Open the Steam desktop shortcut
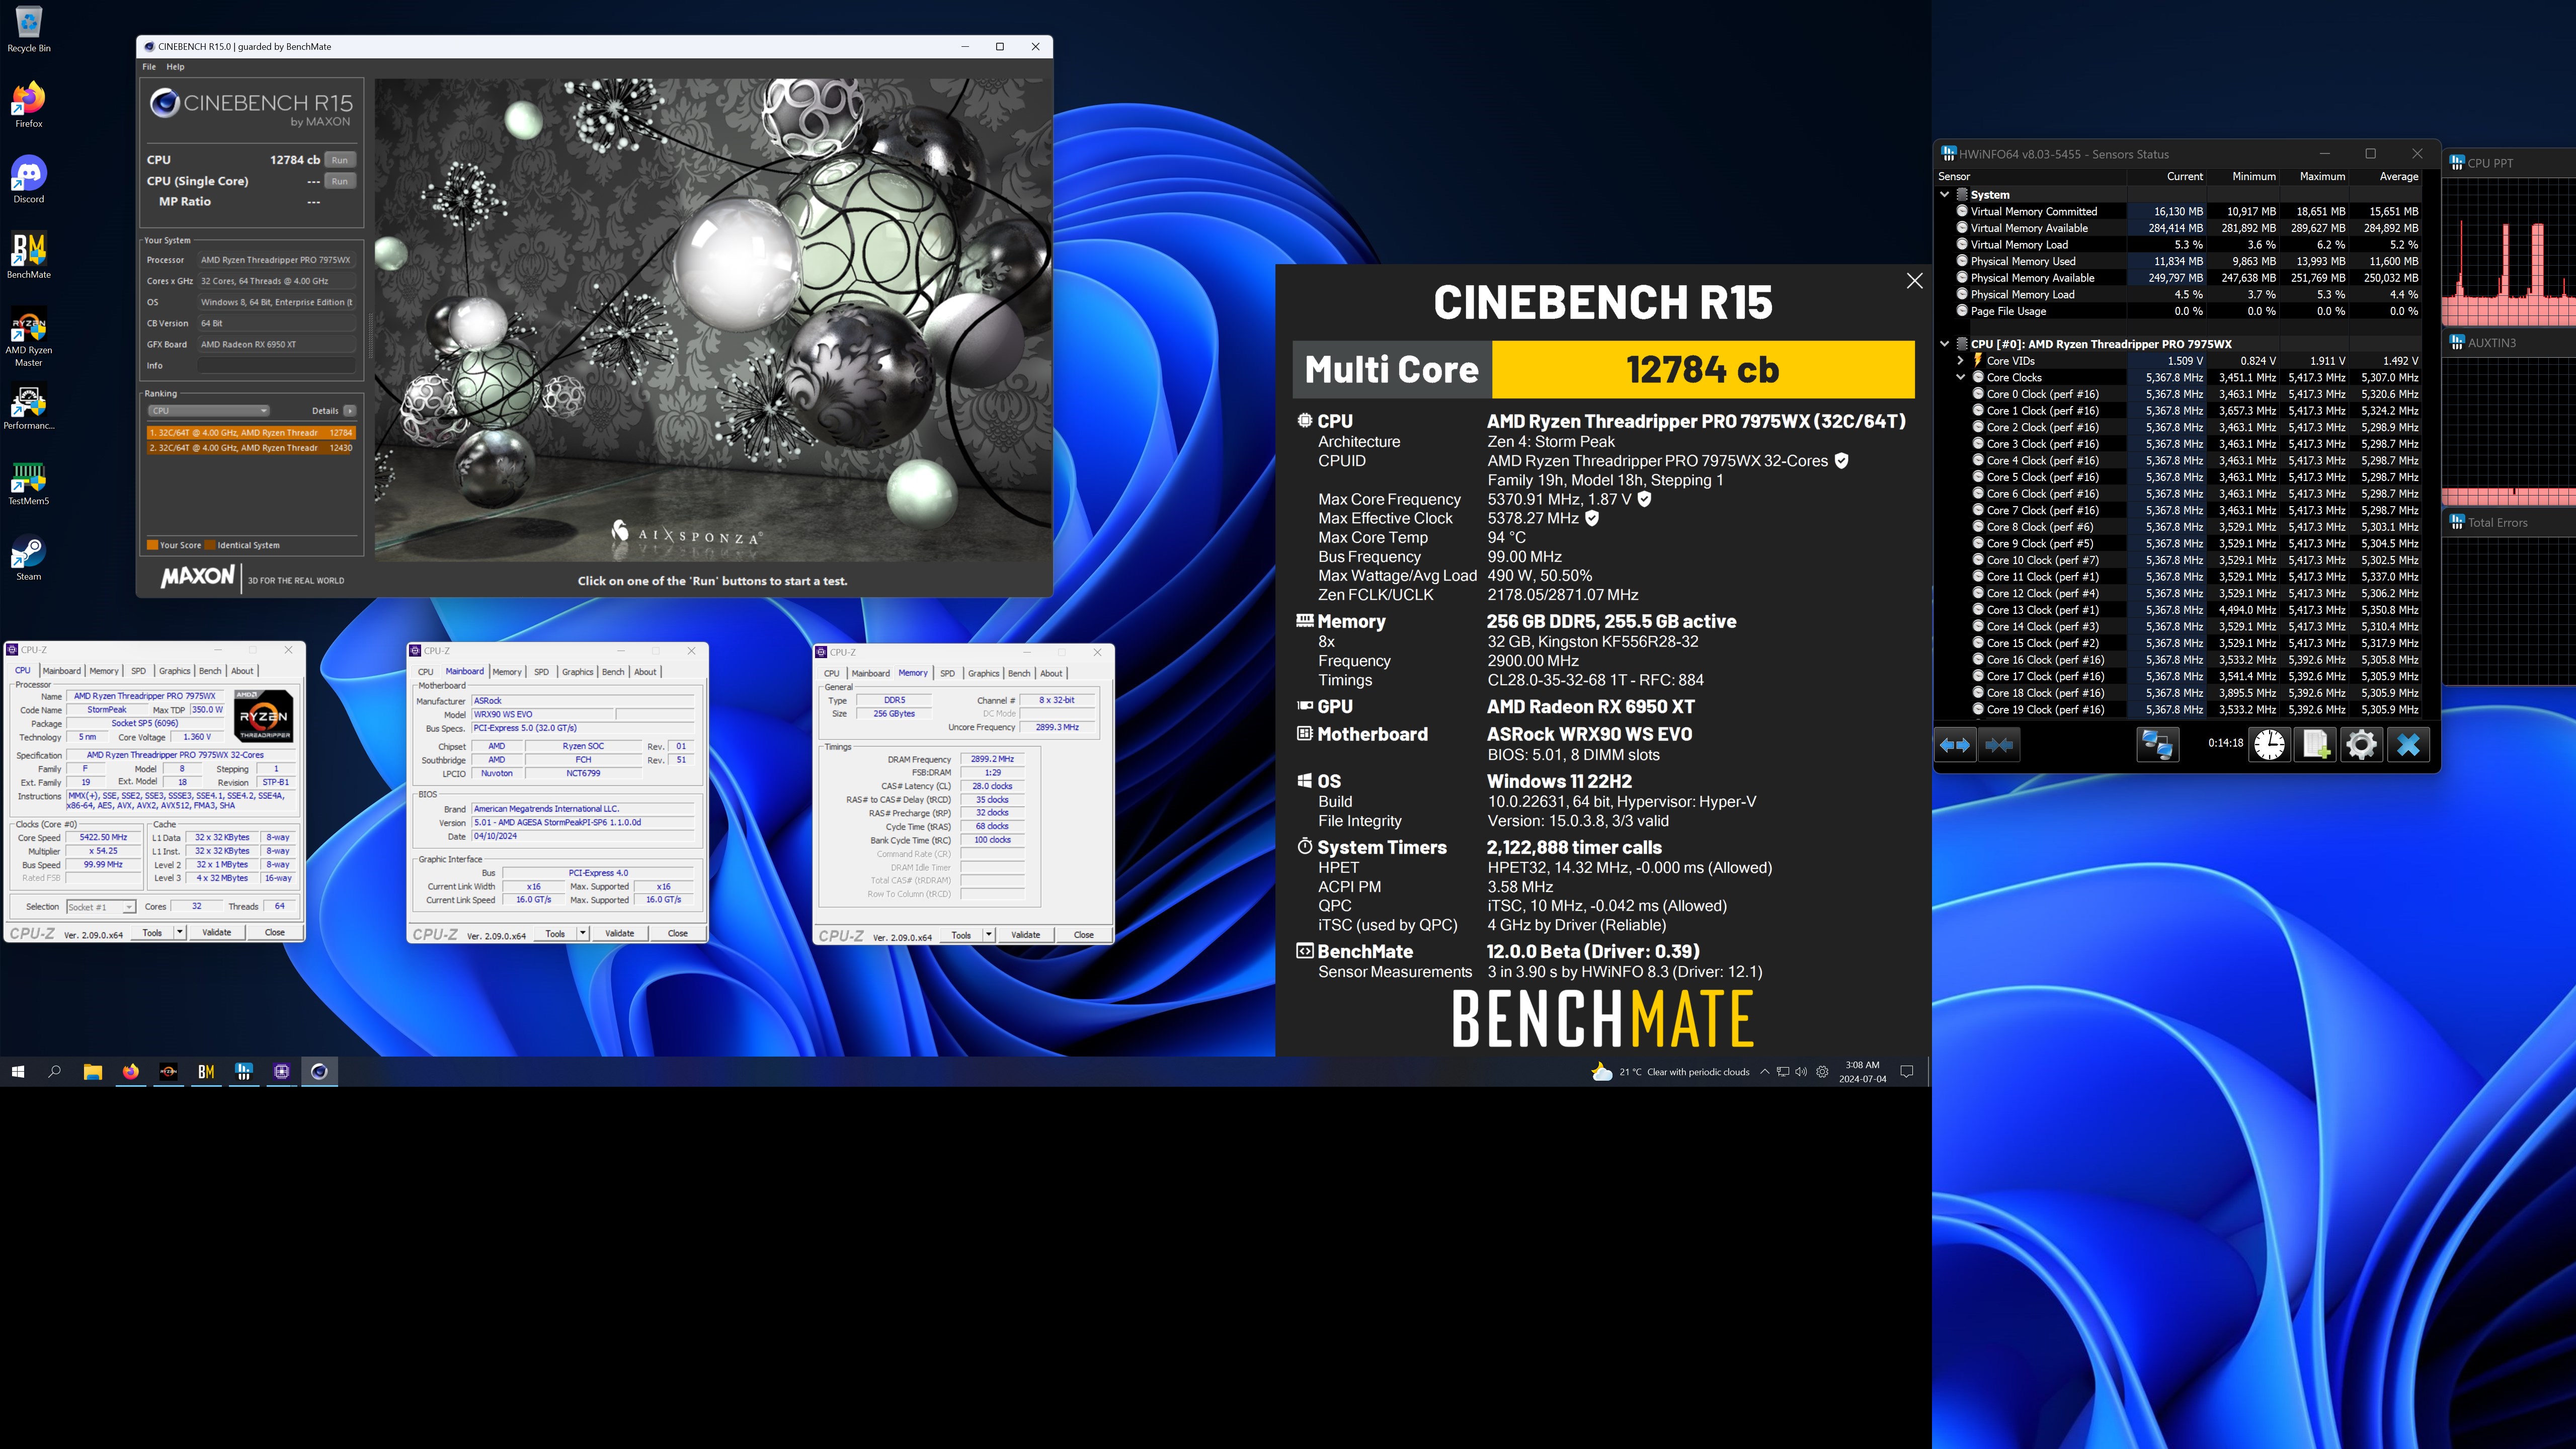 [x=28, y=558]
